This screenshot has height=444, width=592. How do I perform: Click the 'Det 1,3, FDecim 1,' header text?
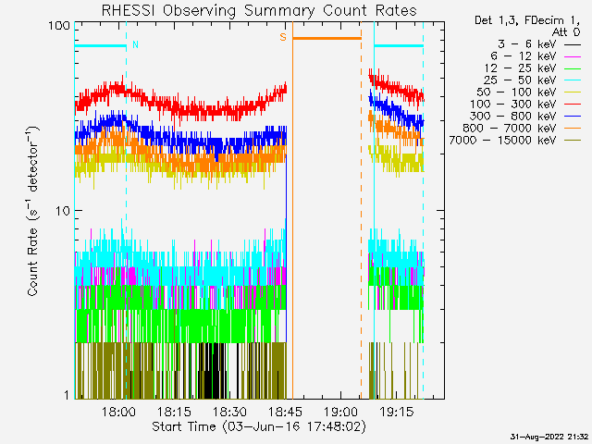click(x=527, y=20)
